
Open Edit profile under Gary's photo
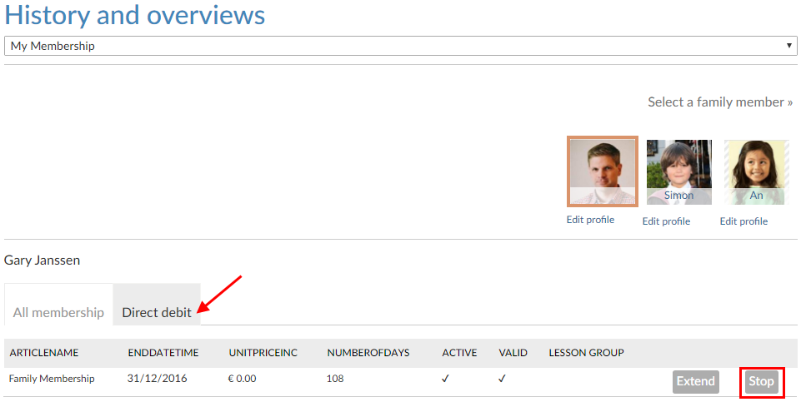pyautogui.click(x=590, y=220)
